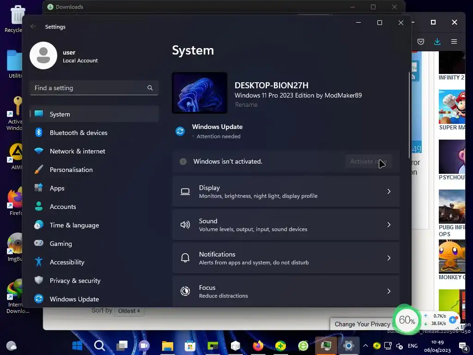The image size is (473, 355).
Task: Open Task View on the taskbar
Action: coord(122,346)
